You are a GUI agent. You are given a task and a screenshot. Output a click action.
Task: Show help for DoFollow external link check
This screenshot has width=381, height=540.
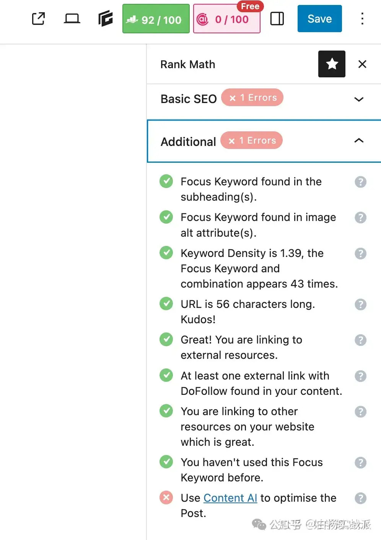(x=360, y=376)
